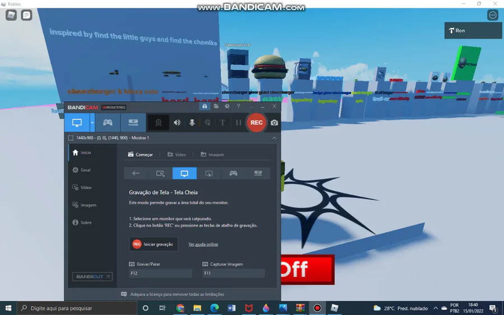Choose around-mouse recording mode icon

[209, 173]
